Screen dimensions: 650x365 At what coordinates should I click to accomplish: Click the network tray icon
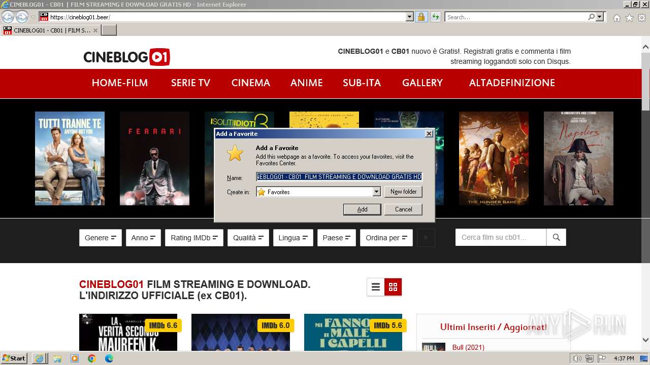coord(590,358)
